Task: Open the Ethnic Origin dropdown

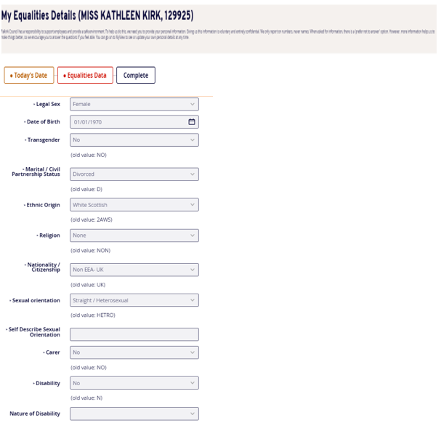Action: coord(134,205)
